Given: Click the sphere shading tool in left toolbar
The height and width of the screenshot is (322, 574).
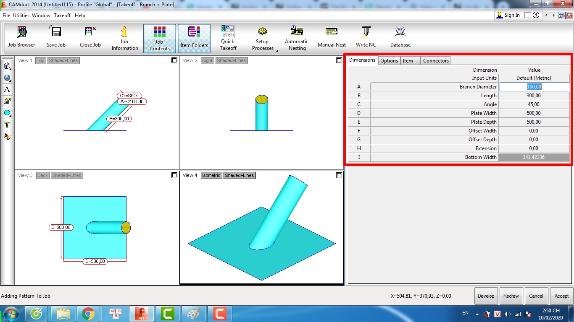Looking at the screenshot, I should coord(7,78).
